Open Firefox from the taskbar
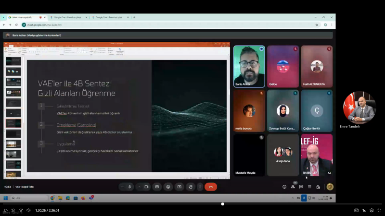The width and height of the screenshot is (385, 216). click(83, 198)
